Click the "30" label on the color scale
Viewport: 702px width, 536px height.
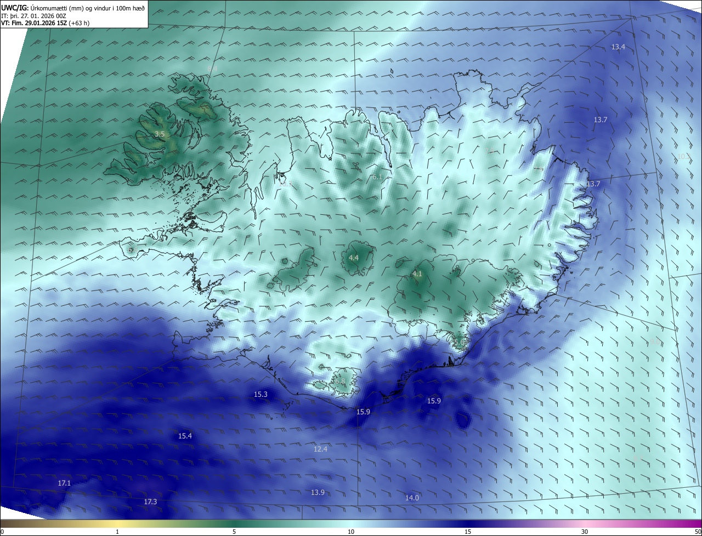(x=585, y=532)
